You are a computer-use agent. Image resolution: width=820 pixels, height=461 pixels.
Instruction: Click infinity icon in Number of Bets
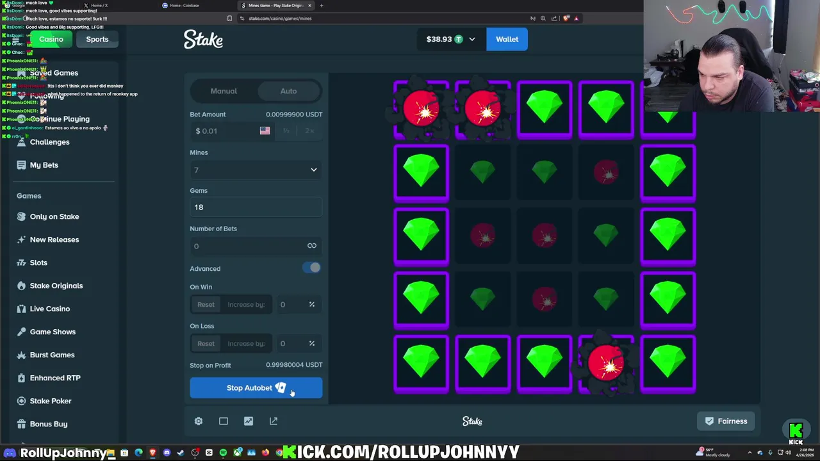(312, 246)
